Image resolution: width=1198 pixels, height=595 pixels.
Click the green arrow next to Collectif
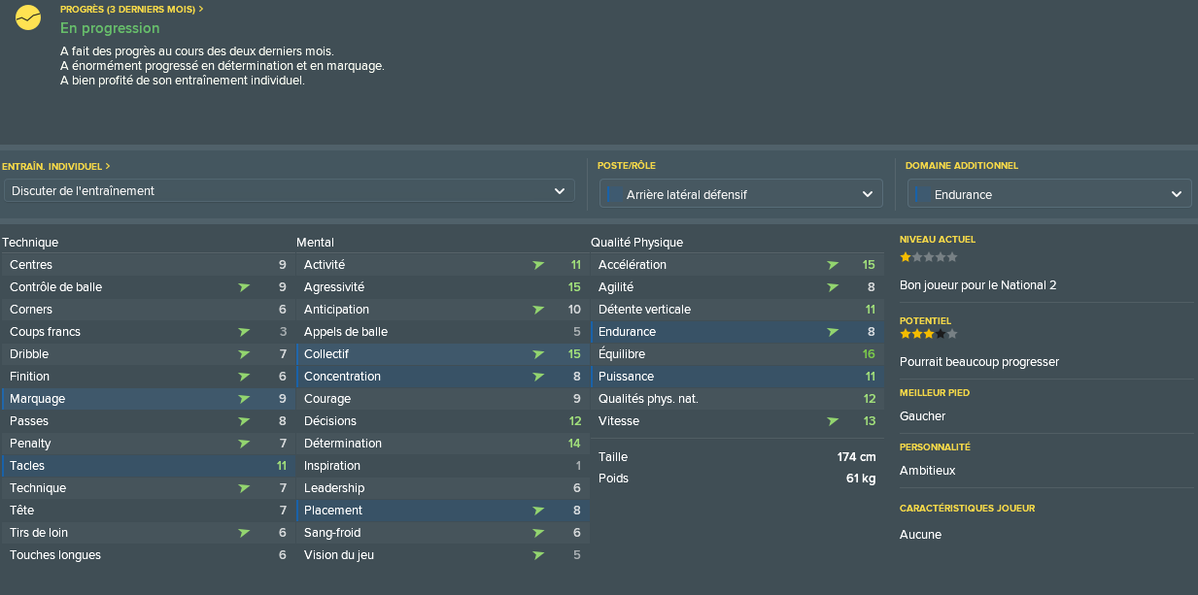pyautogui.click(x=538, y=354)
